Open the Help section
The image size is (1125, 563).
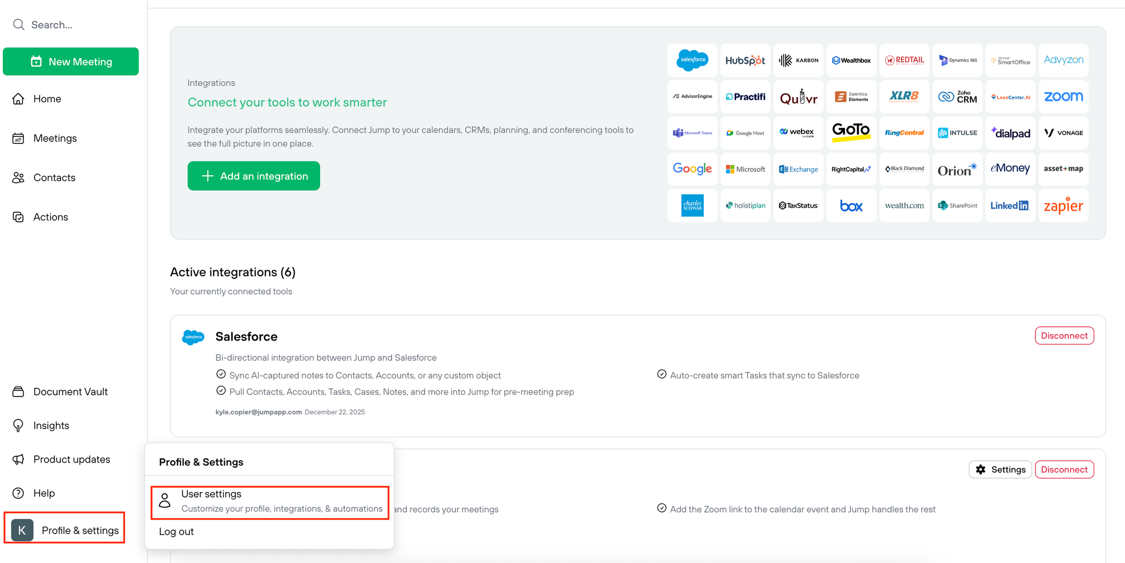44,493
